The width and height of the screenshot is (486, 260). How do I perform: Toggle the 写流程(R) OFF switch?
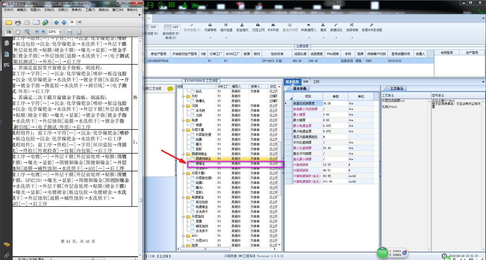(x=151, y=27)
